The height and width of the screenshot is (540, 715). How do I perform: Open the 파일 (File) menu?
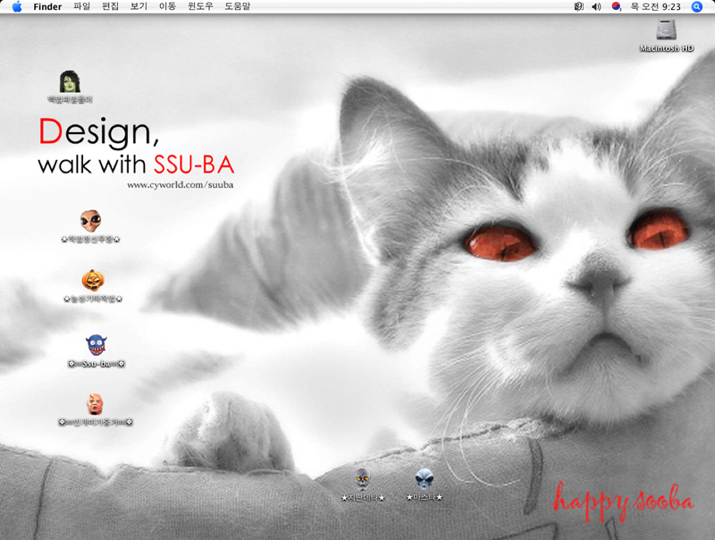(81, 6)
